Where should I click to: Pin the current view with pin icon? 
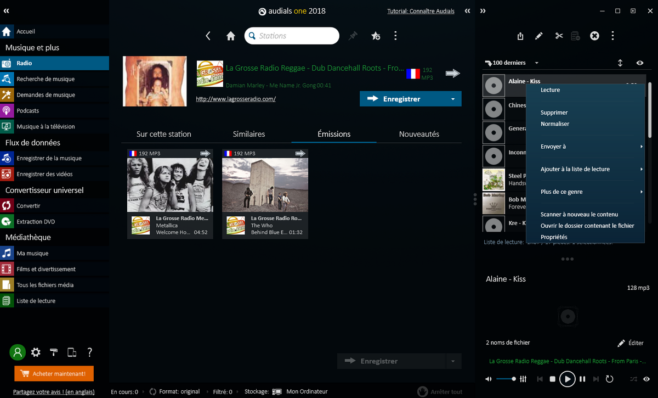pyautogui.click(x=353, y=36)
